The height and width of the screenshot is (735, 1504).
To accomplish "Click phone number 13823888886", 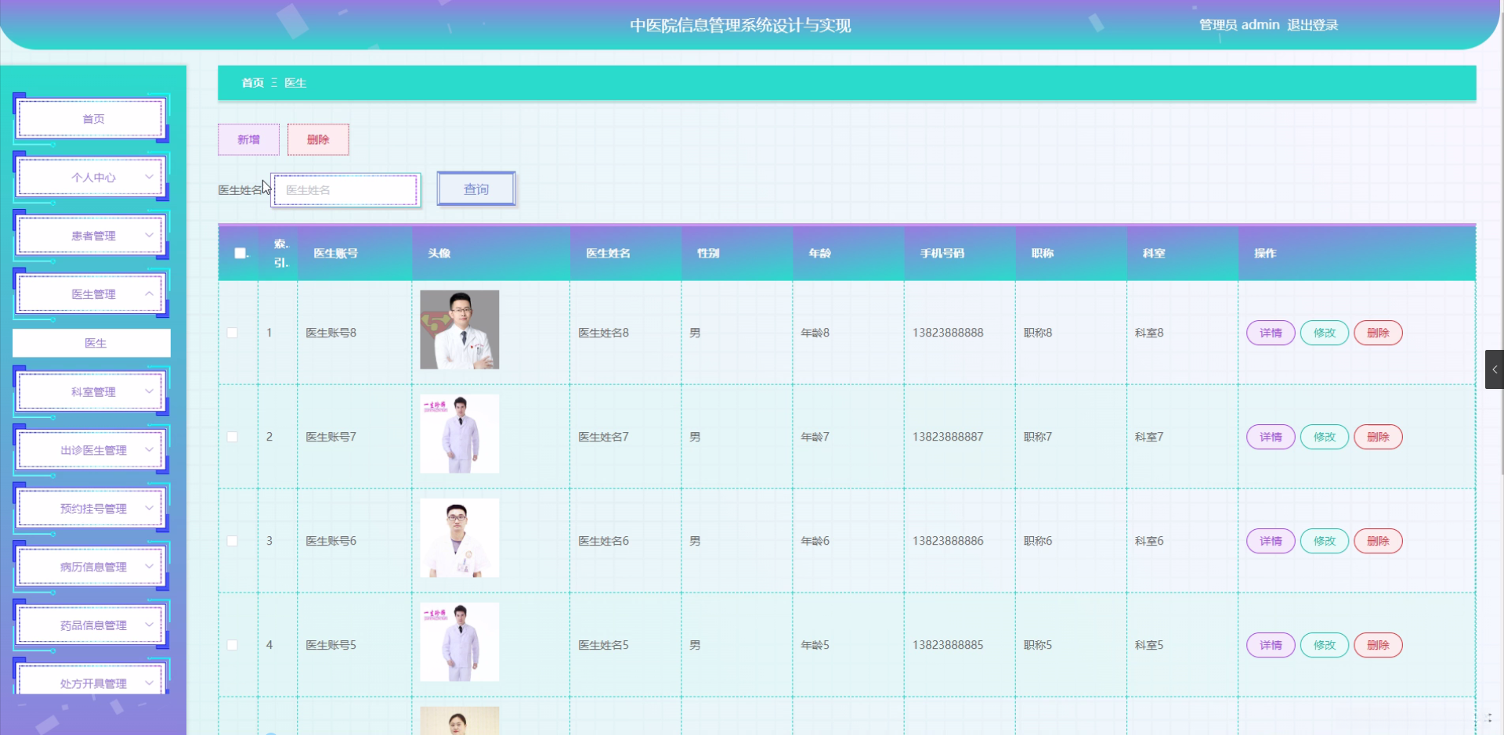I will (x=948, y=541).
